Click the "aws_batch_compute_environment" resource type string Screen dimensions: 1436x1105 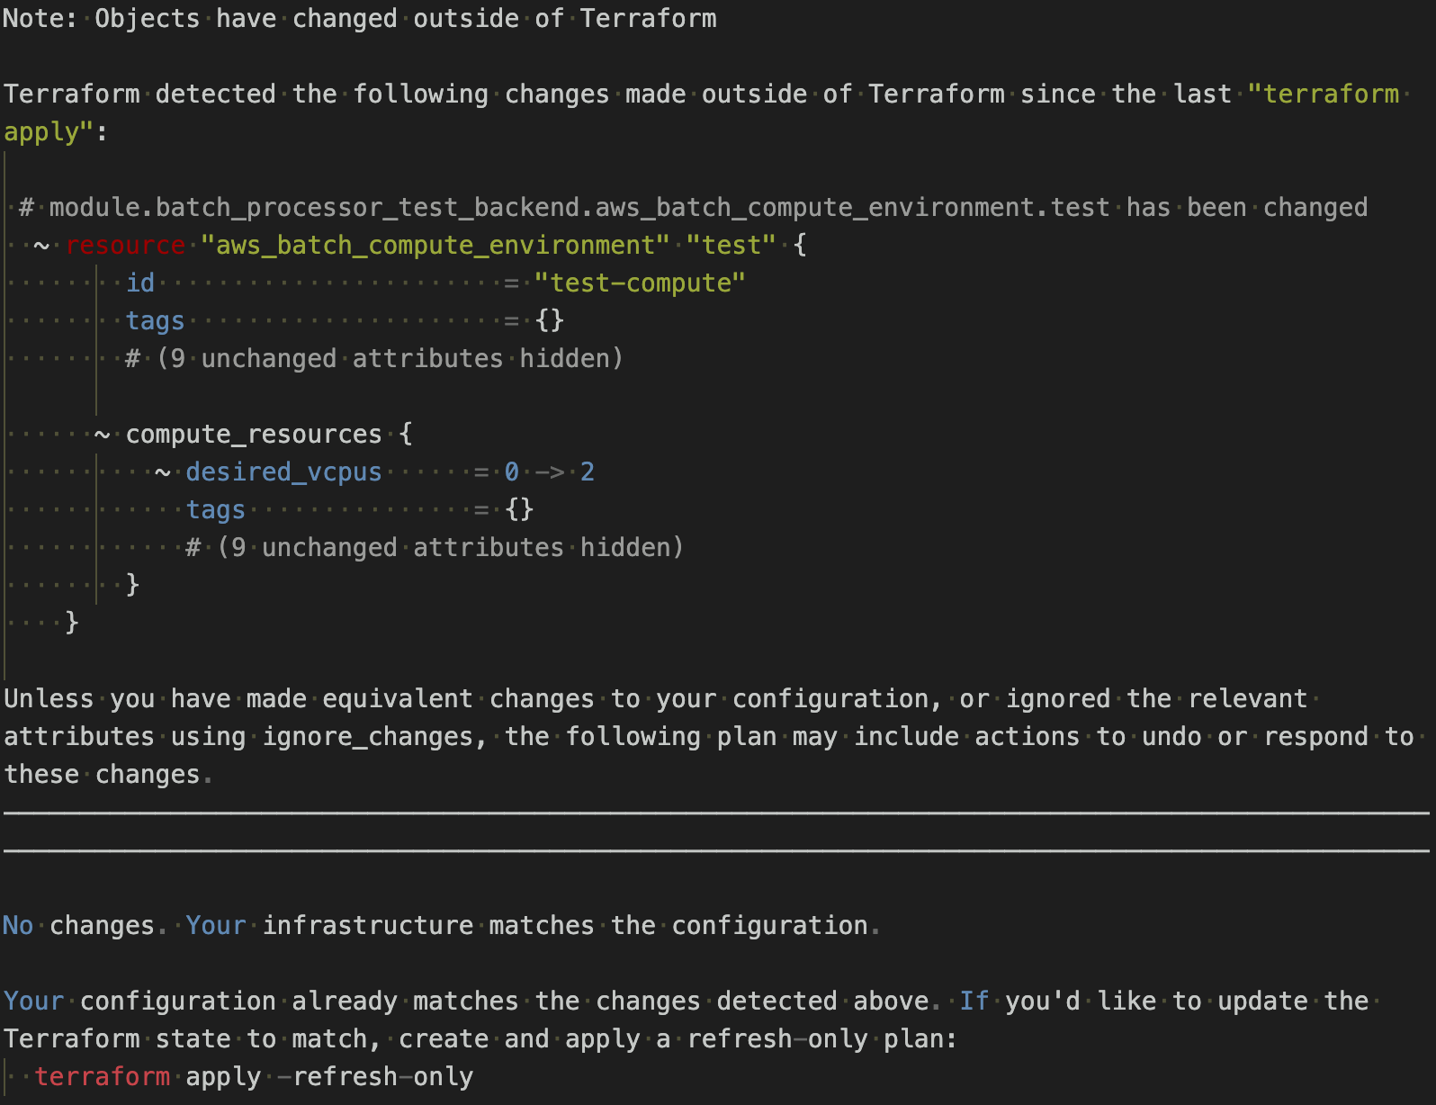pyautogui.click(x=435, y=245)
